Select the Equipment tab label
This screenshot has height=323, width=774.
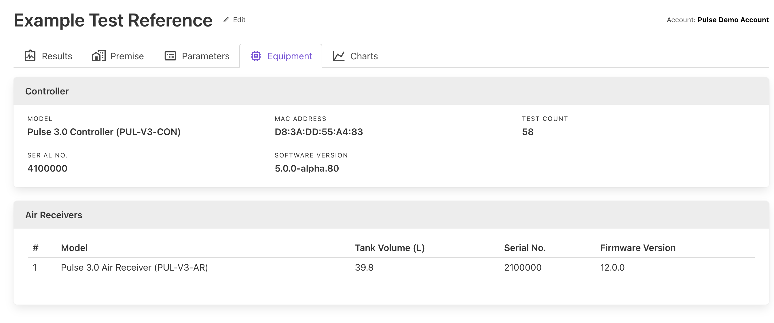click(x=290, y=56)
